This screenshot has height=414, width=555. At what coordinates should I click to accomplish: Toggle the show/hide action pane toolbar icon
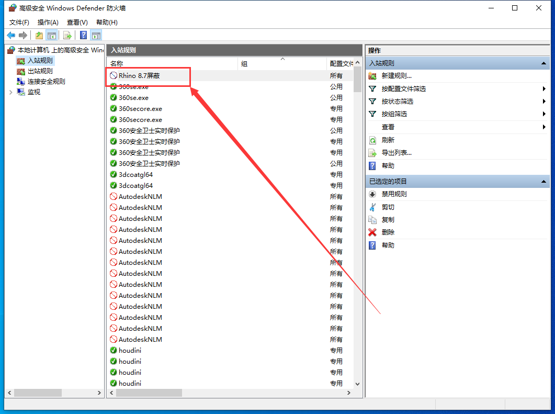96,36
